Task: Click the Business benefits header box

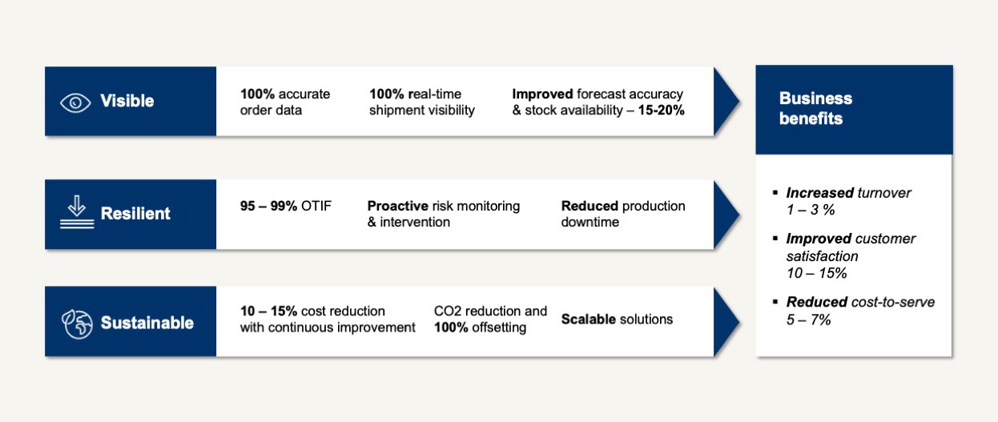Action: (x=854, y=109)
